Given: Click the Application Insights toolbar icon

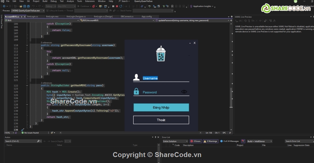Looking at the screenshot, I should pyautogui.click(x=191, y=6).
